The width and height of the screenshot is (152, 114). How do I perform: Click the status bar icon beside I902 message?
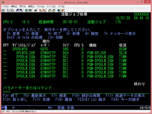pos(3,112)
